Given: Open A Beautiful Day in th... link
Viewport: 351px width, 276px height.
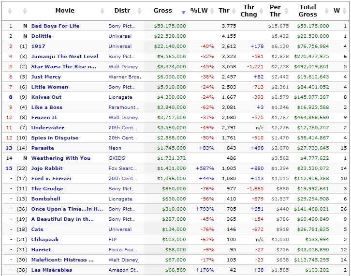Looking at the screenshot, I should tap(62, 219).
